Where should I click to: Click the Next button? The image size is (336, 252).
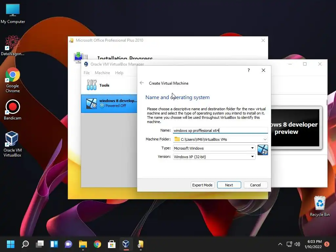(229, 185)
